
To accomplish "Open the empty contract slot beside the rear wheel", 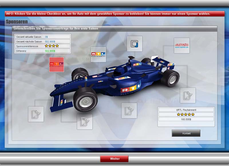I will tap(188, 95).
